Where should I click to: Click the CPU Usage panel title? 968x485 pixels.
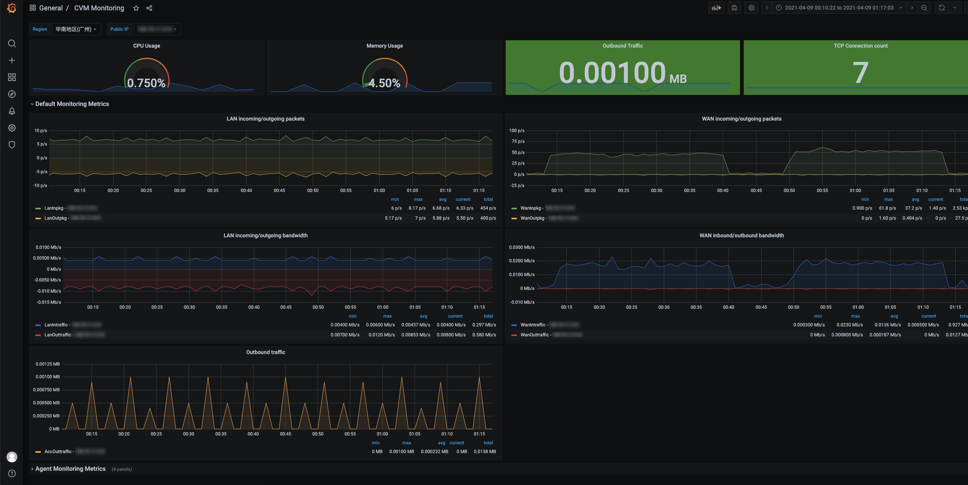tap(147, 46)
